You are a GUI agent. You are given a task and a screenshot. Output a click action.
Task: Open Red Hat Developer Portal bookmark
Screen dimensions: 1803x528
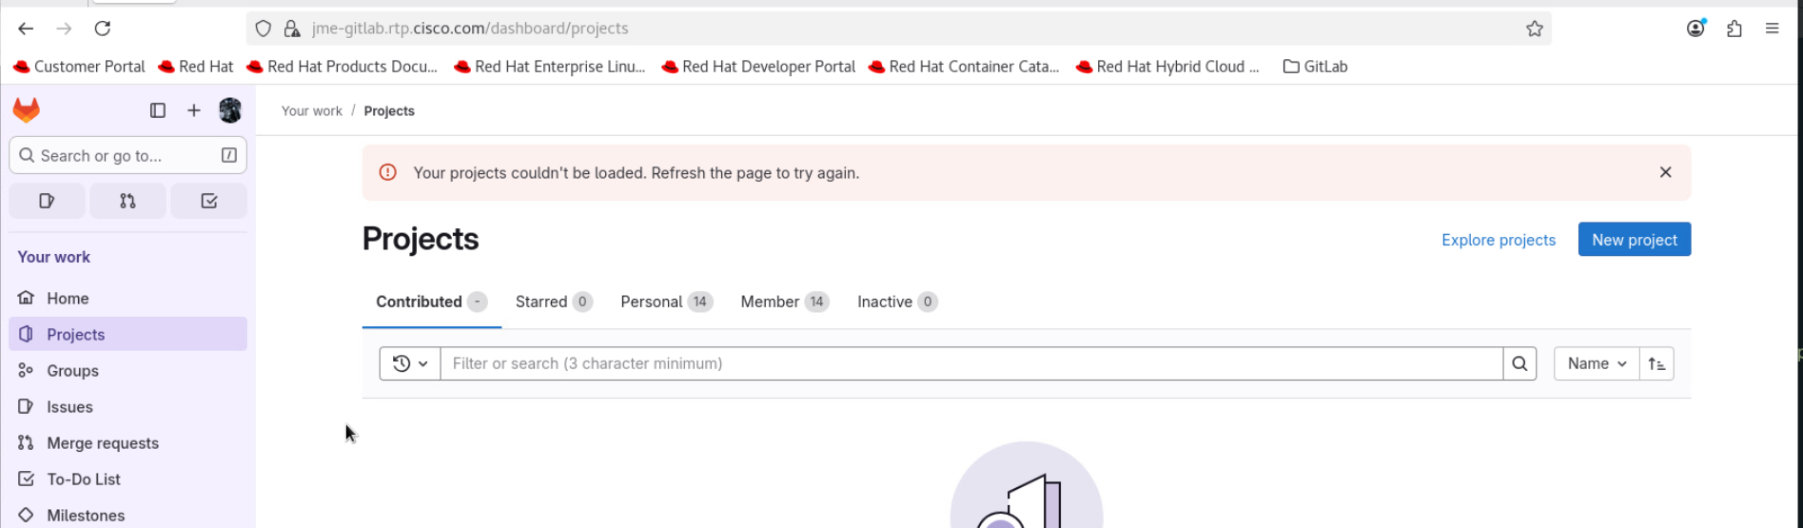pyautogui.click(x=758, y=67)
